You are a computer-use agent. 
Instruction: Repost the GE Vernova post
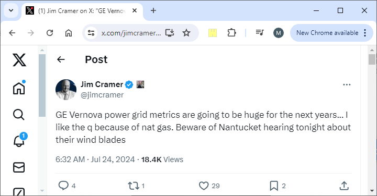[x=133, y=186]
